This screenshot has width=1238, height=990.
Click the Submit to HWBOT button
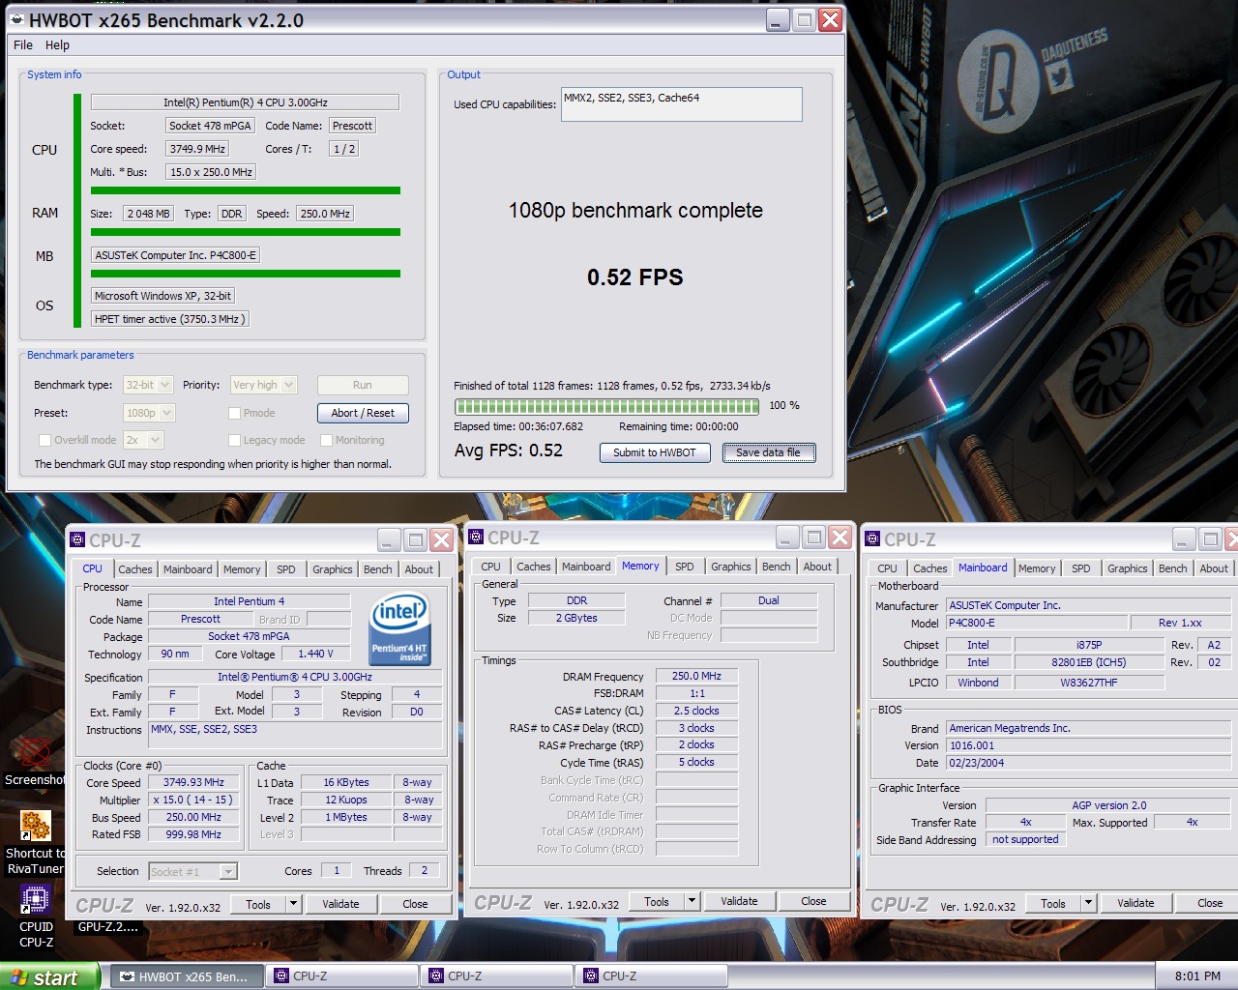(655, 452)
